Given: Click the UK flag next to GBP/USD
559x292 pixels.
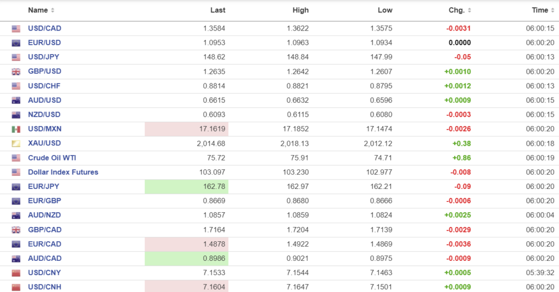Looking at the screenshot, I should (16, 71).
